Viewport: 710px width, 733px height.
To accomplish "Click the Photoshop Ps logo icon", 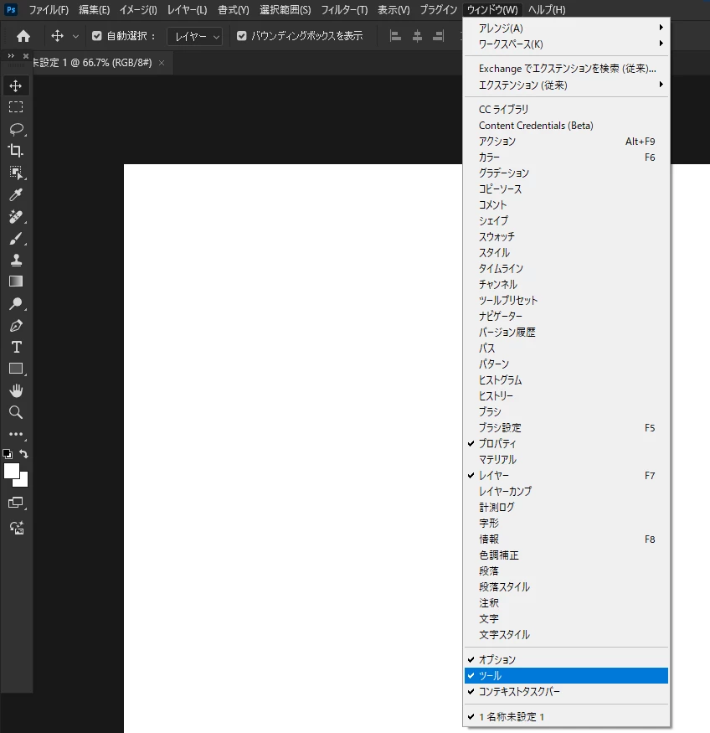I will coord(11,9).
